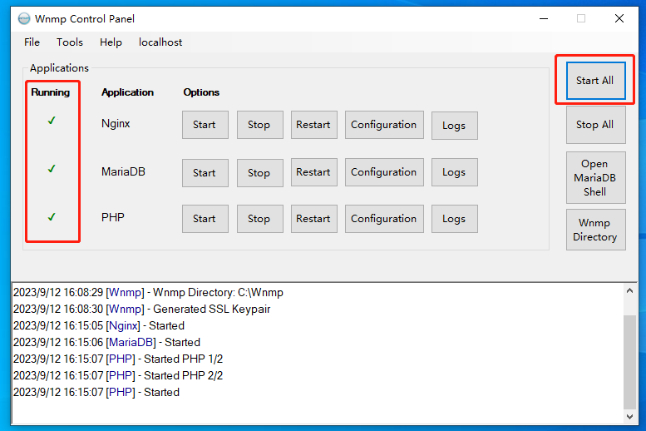Click the Running column header
Viewport: 646px width, 431px height.
coord(50,92)
